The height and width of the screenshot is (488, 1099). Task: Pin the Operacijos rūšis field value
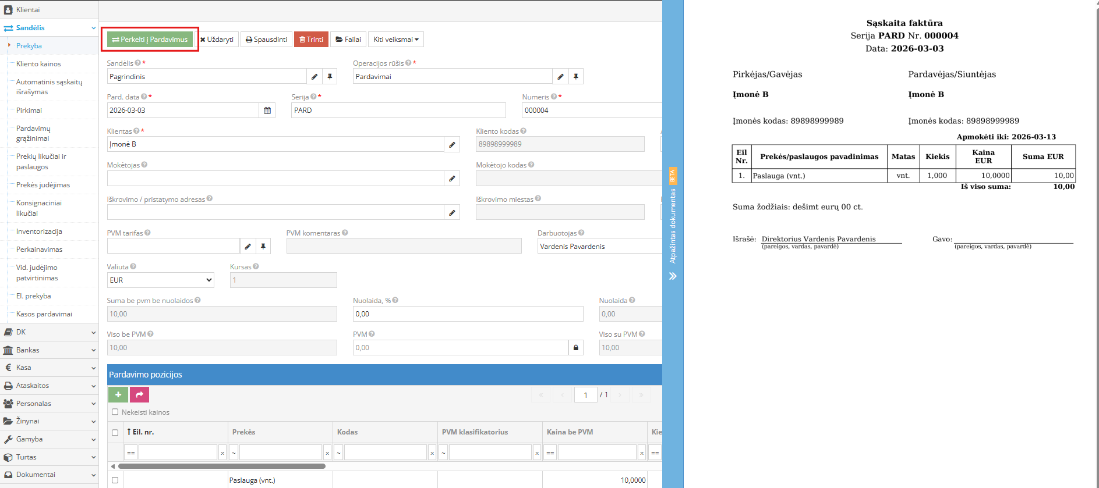575,77
